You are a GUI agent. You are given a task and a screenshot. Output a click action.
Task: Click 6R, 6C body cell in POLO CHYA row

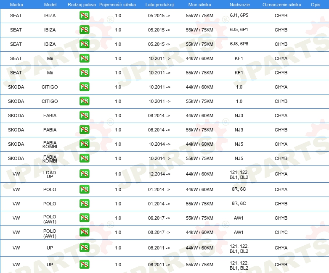click(x=239, y=189)
